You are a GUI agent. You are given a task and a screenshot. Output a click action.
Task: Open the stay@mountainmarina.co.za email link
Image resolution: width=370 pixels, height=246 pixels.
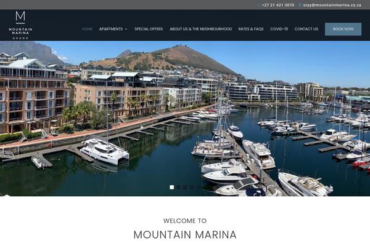tap(332, 5)
